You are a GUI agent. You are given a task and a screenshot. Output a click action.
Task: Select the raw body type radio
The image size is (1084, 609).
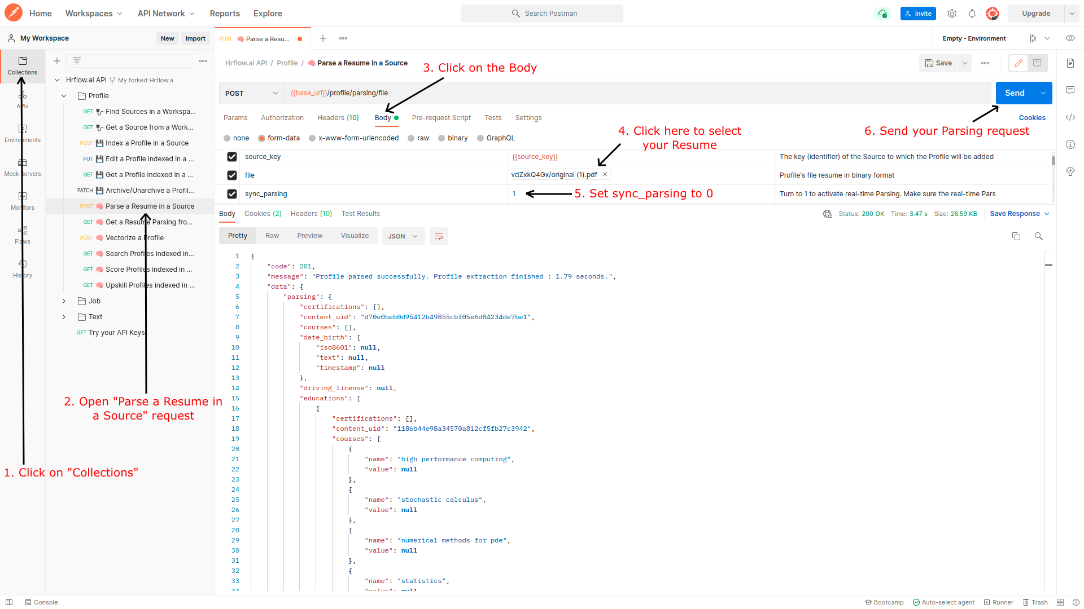point(412,138)
